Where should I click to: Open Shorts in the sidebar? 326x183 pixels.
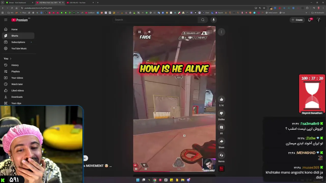click(18, 36)
